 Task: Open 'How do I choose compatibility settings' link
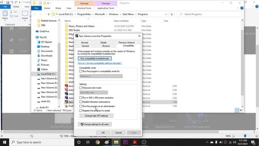[100, 63]
